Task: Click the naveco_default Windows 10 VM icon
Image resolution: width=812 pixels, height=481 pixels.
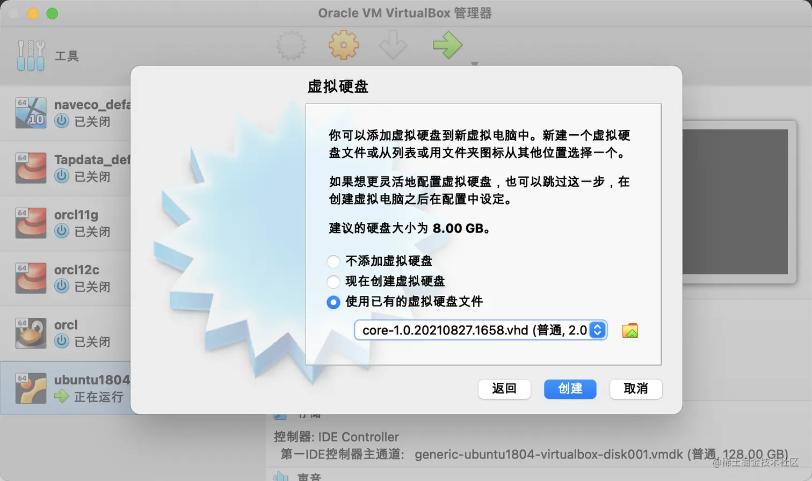Action: [31, 113]
